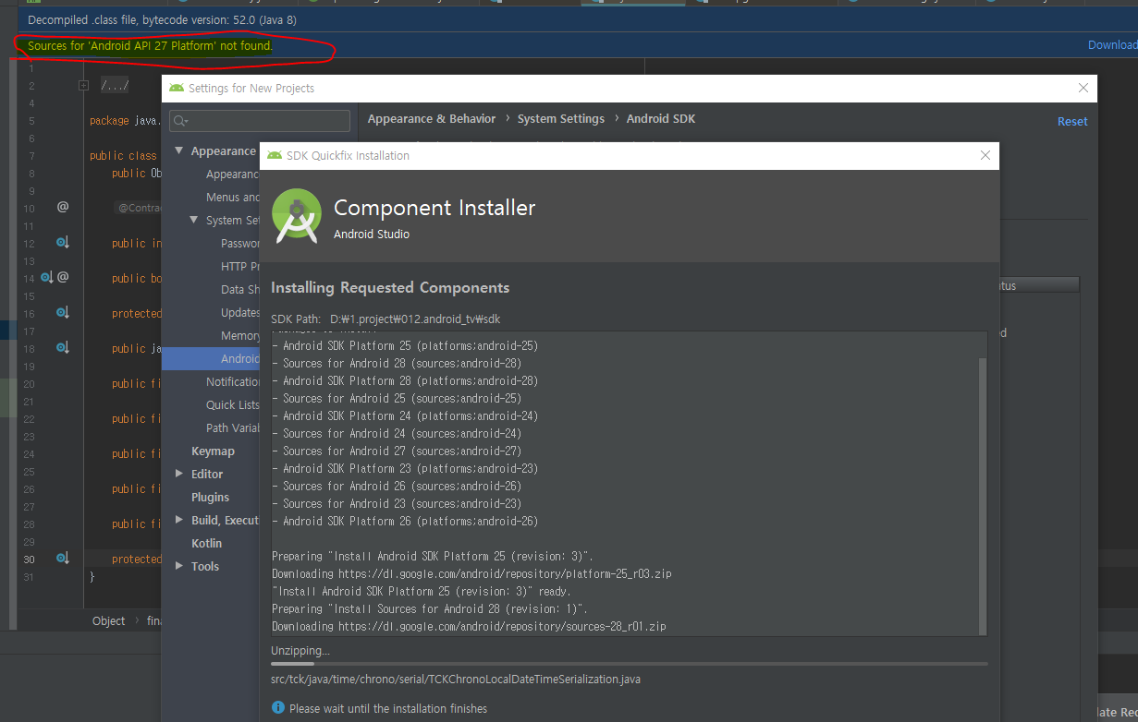Image resolution: width=1138 pixels, height=722 pixels.
Task: Click the override gutter icon on line 12
Action: pyautogui.click(x=63, y=243)
